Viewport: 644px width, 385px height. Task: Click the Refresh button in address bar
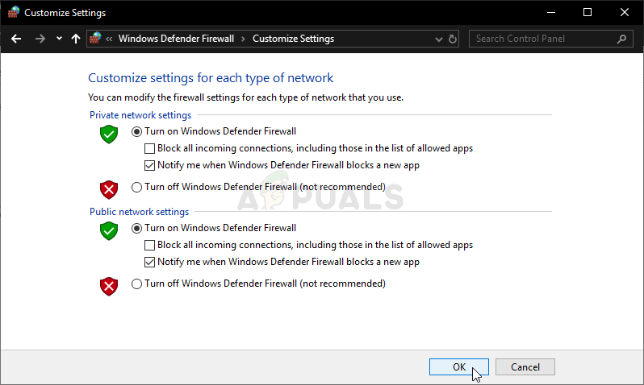click(x=453, y=39)
